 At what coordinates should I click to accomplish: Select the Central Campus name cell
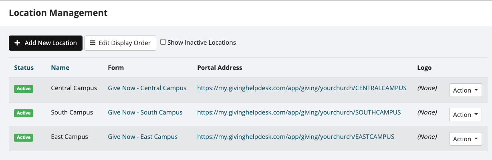click(x=74, y=88)
